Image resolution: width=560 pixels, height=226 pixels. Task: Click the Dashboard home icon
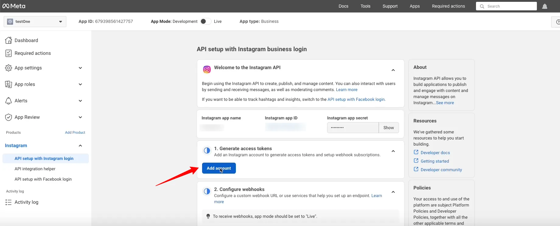pyautogui.click(x=9, y=40)
